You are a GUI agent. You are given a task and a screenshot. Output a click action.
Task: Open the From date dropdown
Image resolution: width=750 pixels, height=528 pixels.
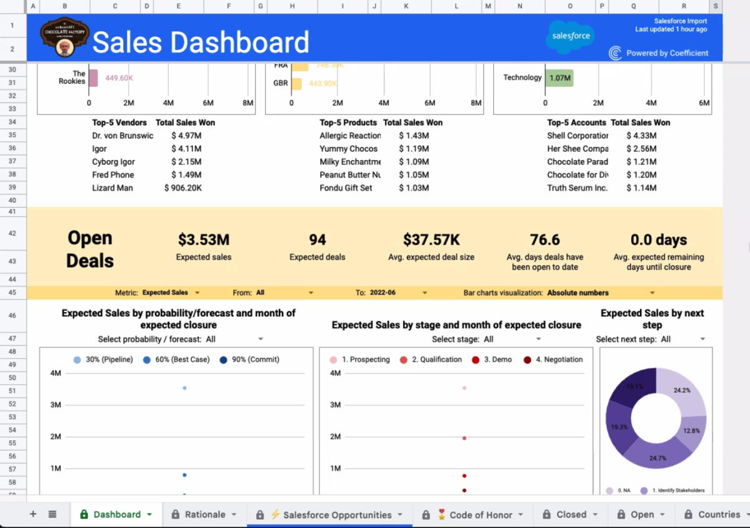311,293
